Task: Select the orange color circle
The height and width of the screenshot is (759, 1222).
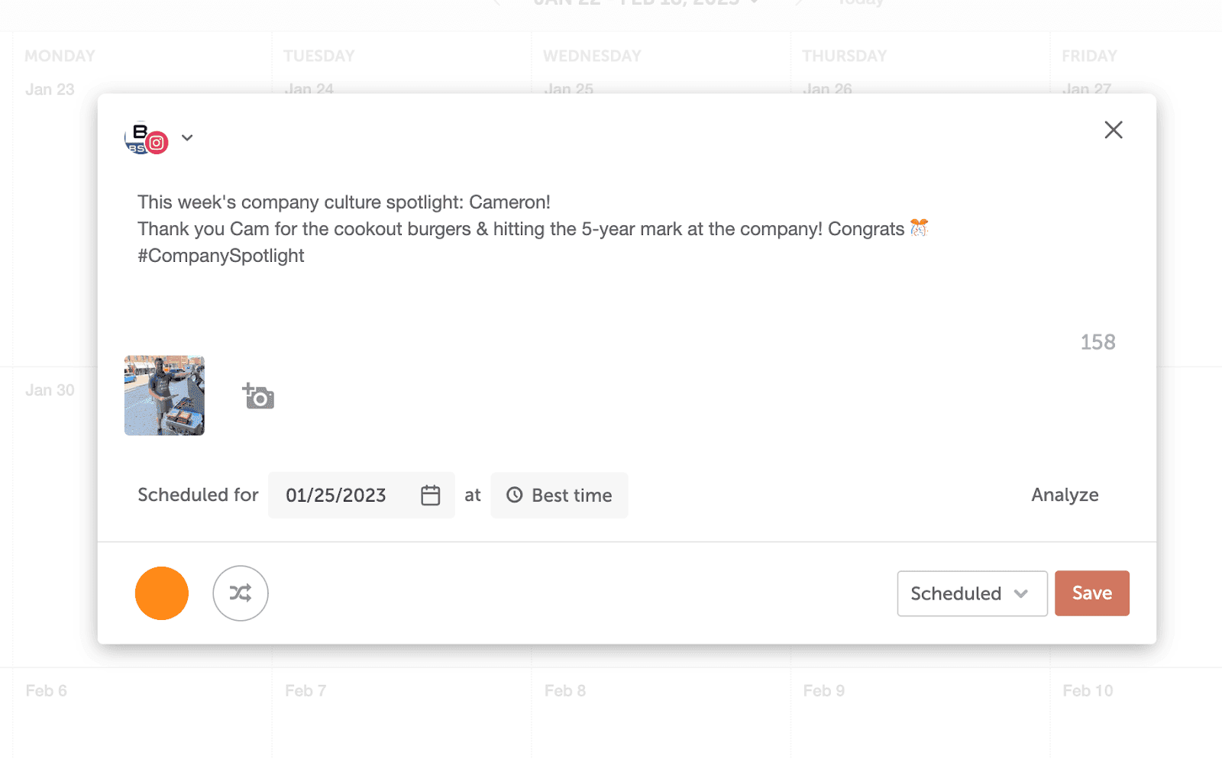Action: pyautogui.click(x=162, y=593)
